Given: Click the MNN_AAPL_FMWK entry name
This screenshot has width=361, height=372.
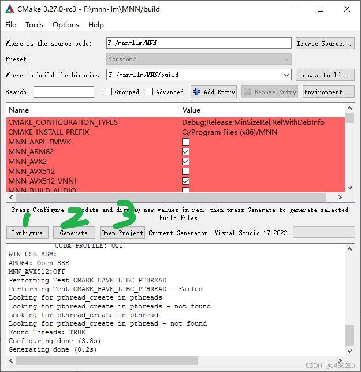Looking at the screenshot, I should 40,142.
